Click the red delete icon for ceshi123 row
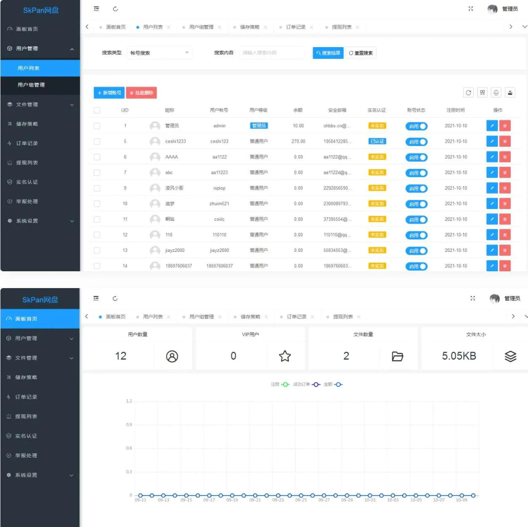This screenshot has width=528, height=527. [505, 141]
